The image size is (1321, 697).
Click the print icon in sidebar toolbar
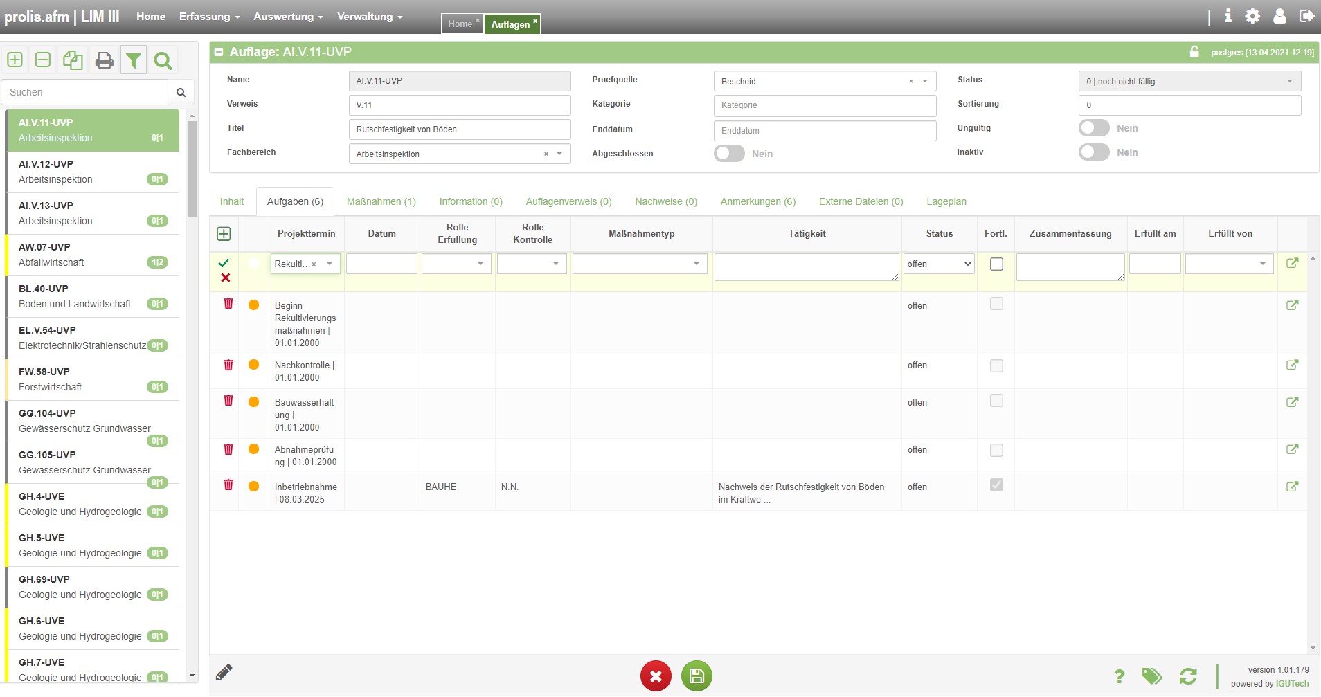point(104,61)
